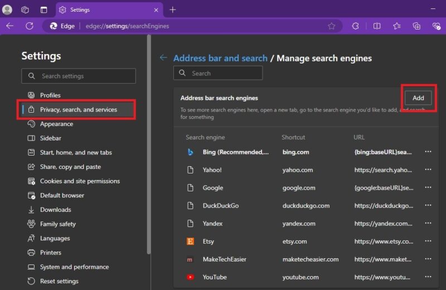Open the Sidebar settings section
Image resolution: width=446 pixels, height=290 pixels.
tap(51, 138)
